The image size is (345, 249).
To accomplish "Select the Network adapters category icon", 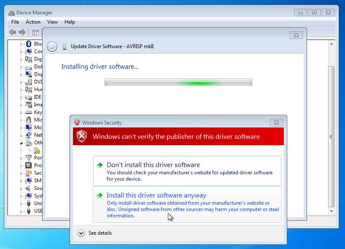I will pyautogui.click(x=29, y=135).
